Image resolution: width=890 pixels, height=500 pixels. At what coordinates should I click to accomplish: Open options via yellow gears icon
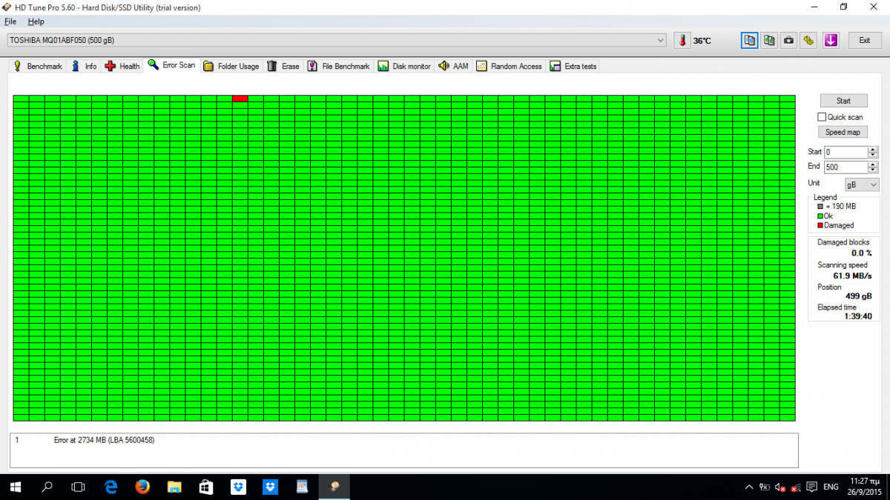809,40
